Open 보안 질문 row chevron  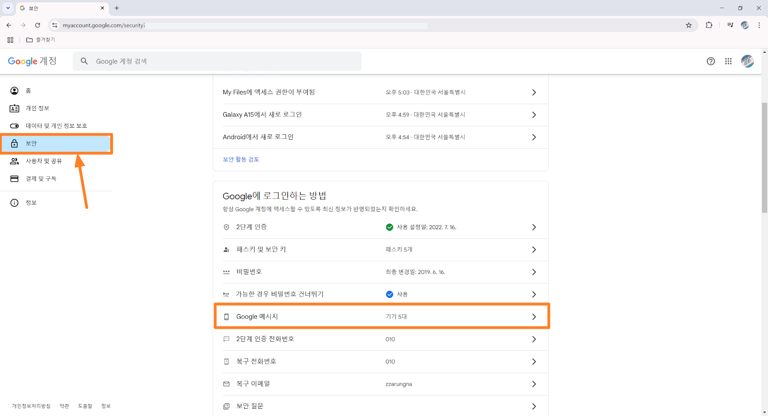click(x=534, y=406)
